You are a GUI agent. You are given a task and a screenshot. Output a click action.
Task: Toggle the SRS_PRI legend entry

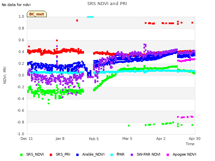click(60, 154)
